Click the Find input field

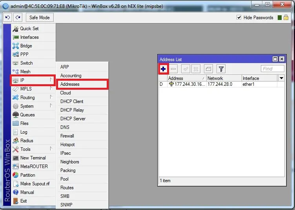coord(272,69)
